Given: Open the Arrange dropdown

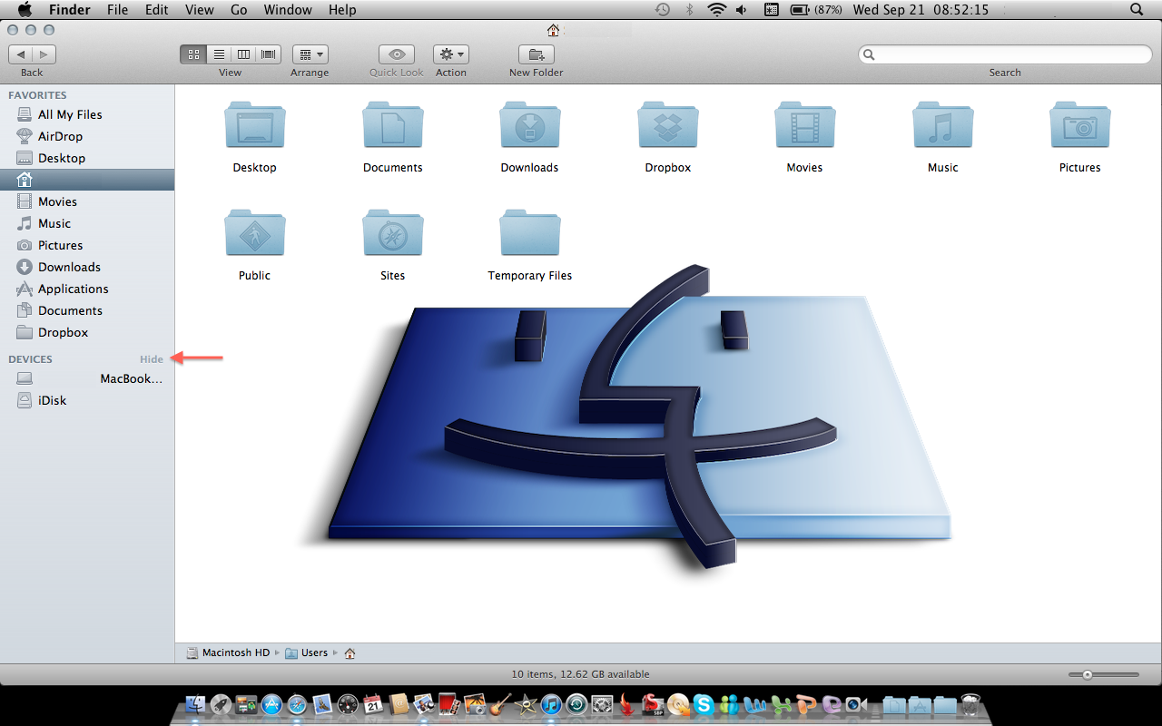Looking at the screenshot, I should pos(310,54).
